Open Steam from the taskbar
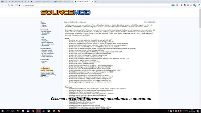 [43, 111]
